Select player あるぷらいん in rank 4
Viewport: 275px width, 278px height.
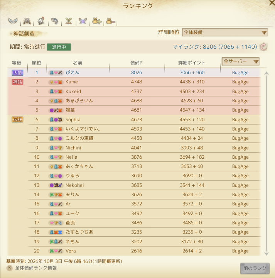(79, 101)
